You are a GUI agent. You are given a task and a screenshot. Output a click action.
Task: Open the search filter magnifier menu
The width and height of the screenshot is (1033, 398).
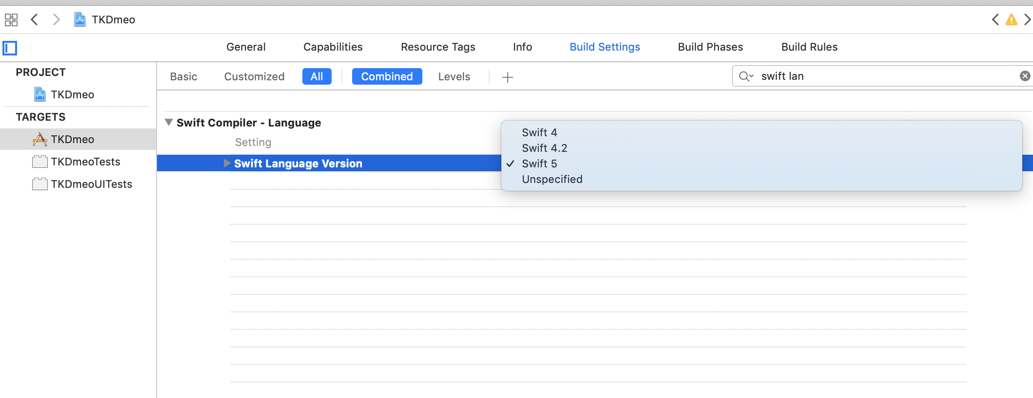click(746, 76)
